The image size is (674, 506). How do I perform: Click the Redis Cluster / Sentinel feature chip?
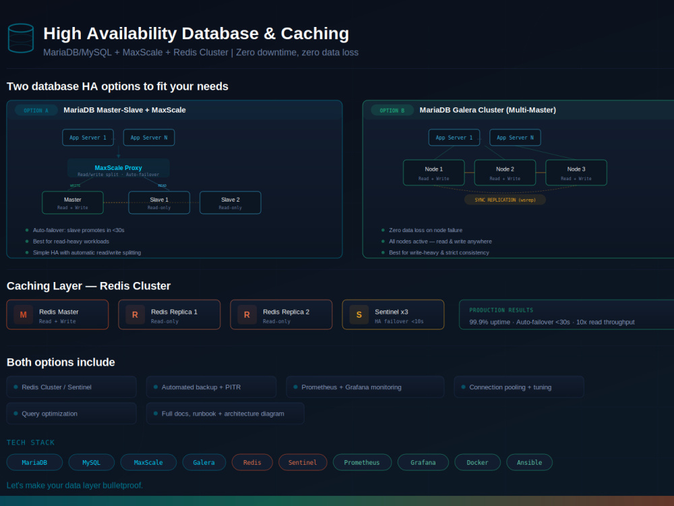(71, 387)
